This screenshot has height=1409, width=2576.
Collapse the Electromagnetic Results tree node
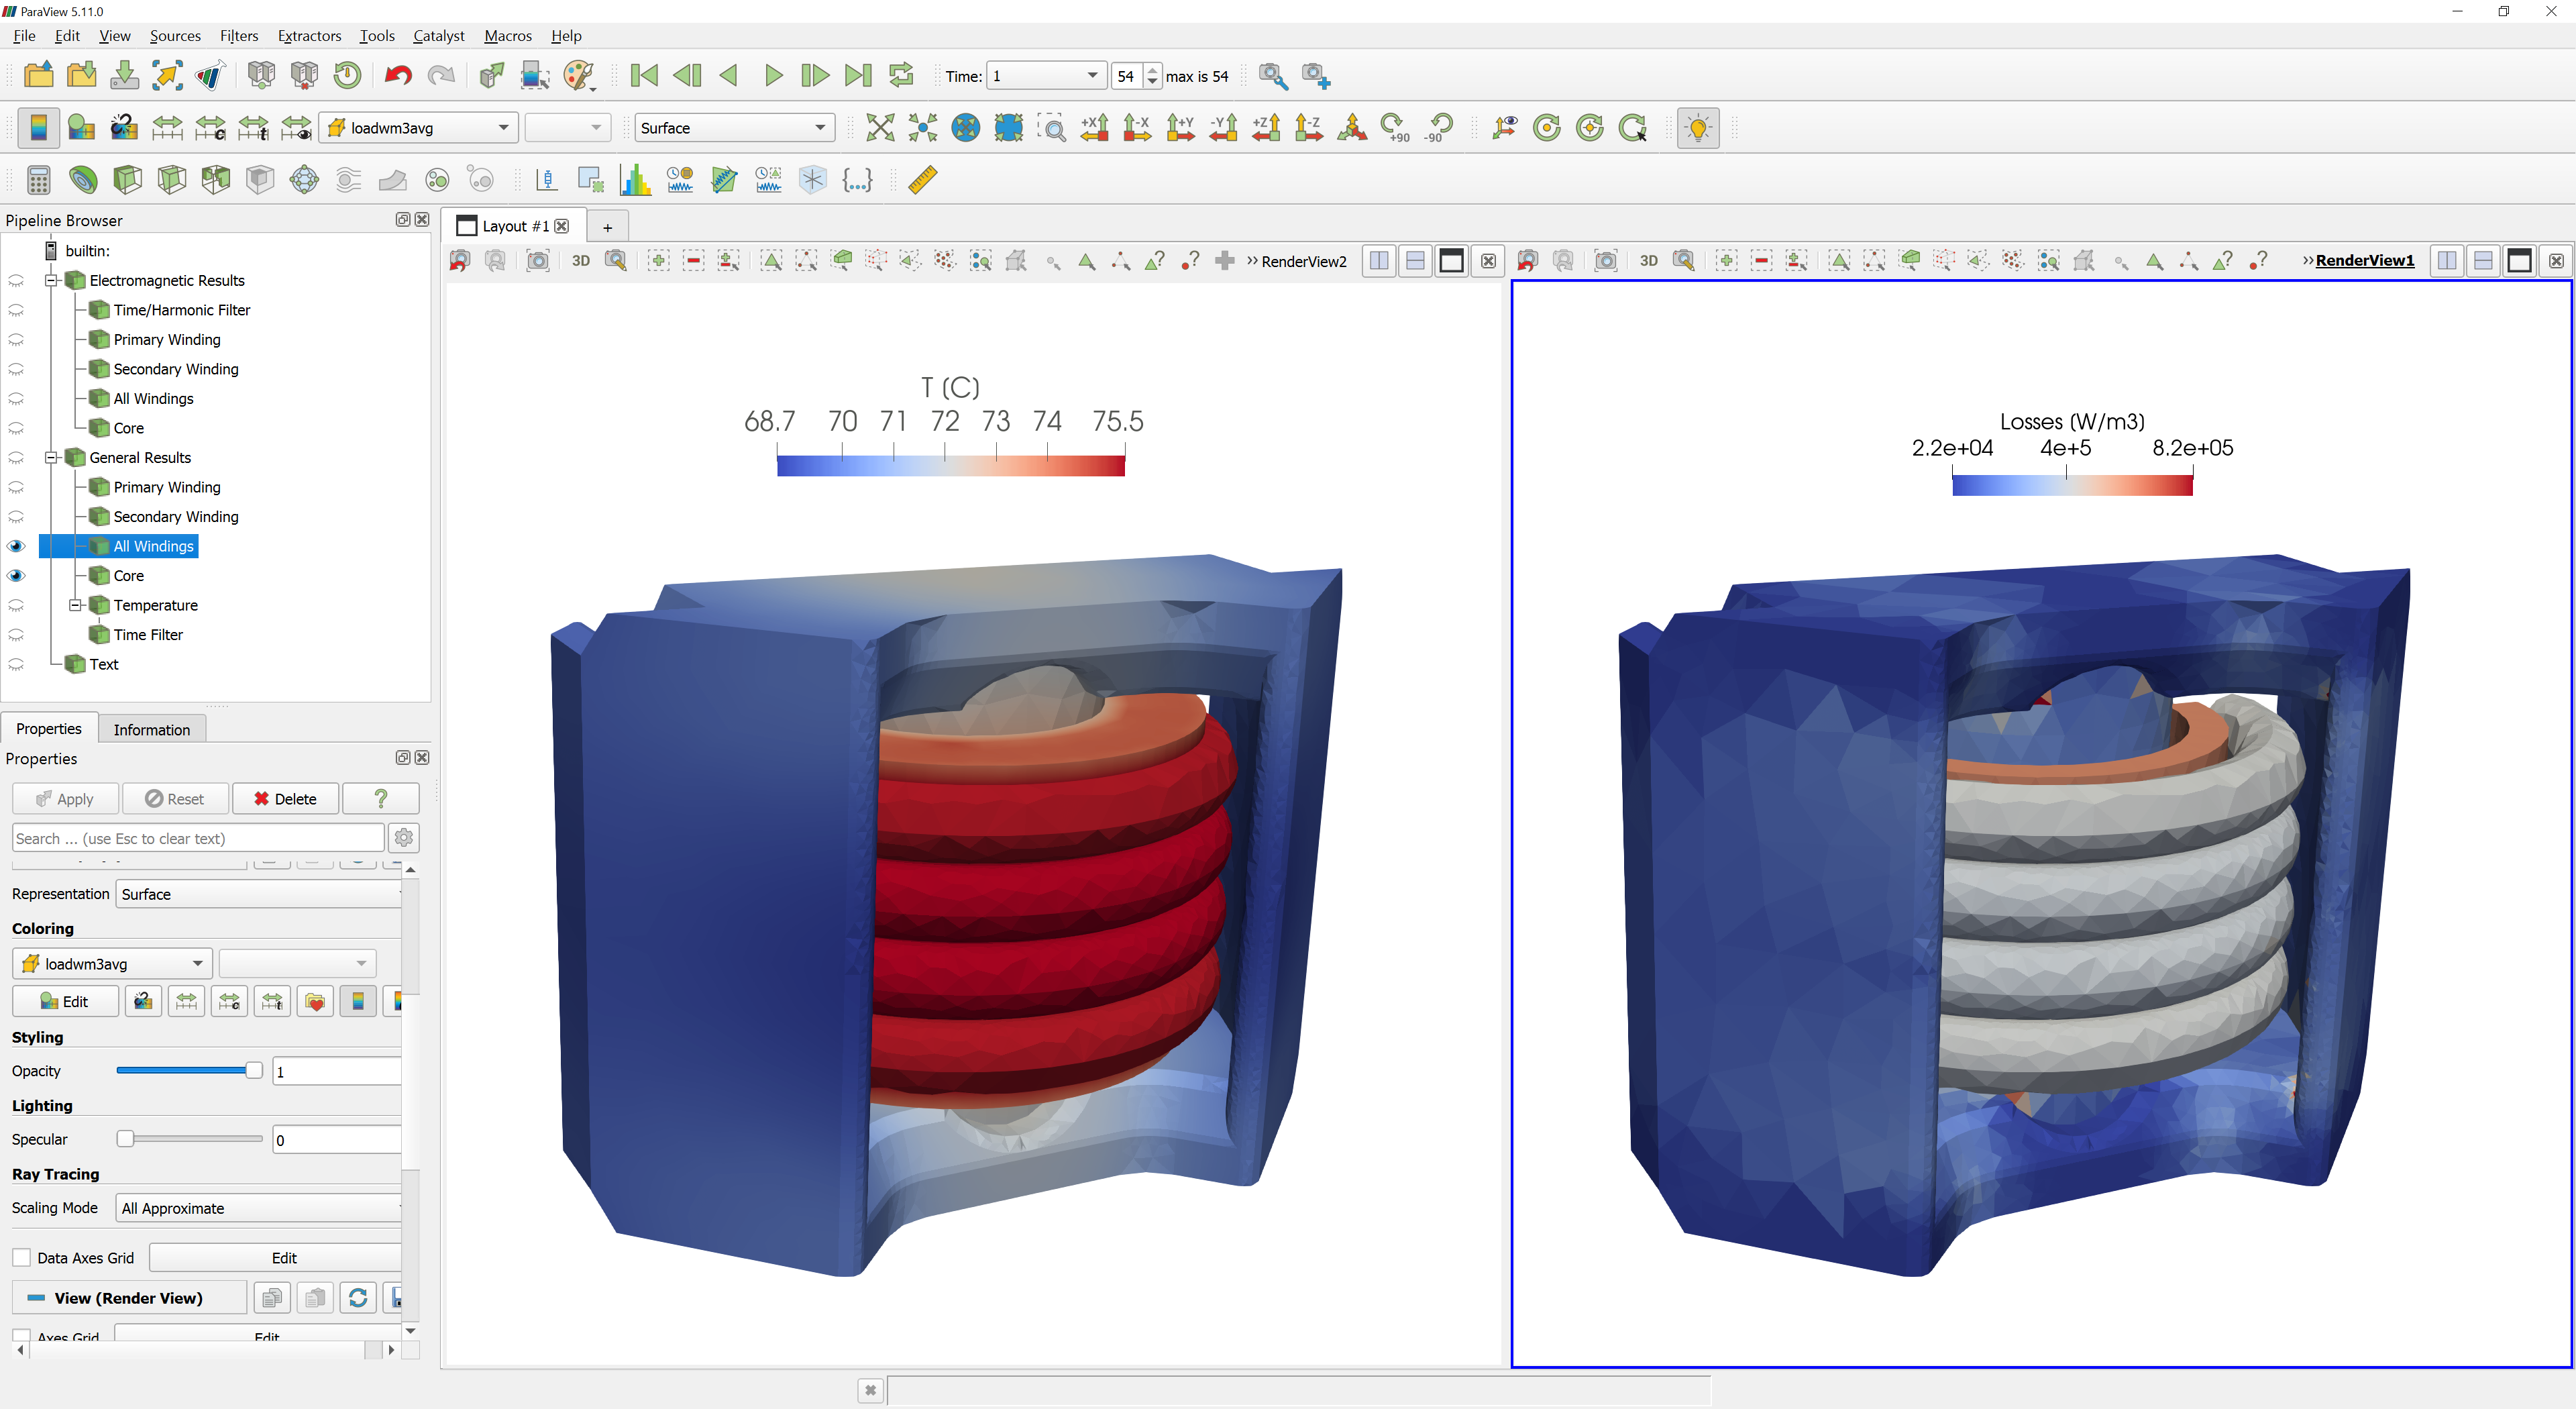[51, 281]
